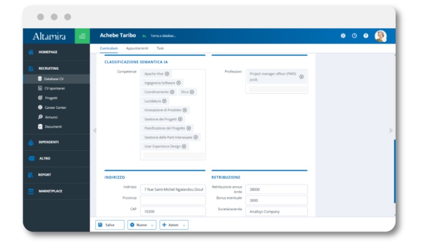Go to the next record arrow
Viewport: 436px width, 245px height.
391,130
